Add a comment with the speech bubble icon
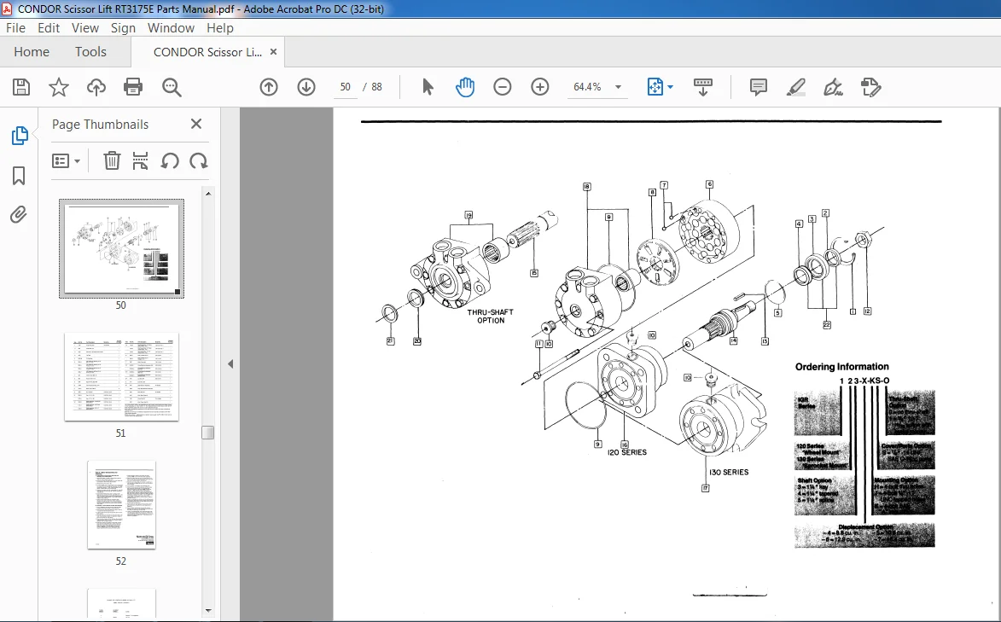The image size is (1001, 622). pyautogui.click(x=759, y=87)
